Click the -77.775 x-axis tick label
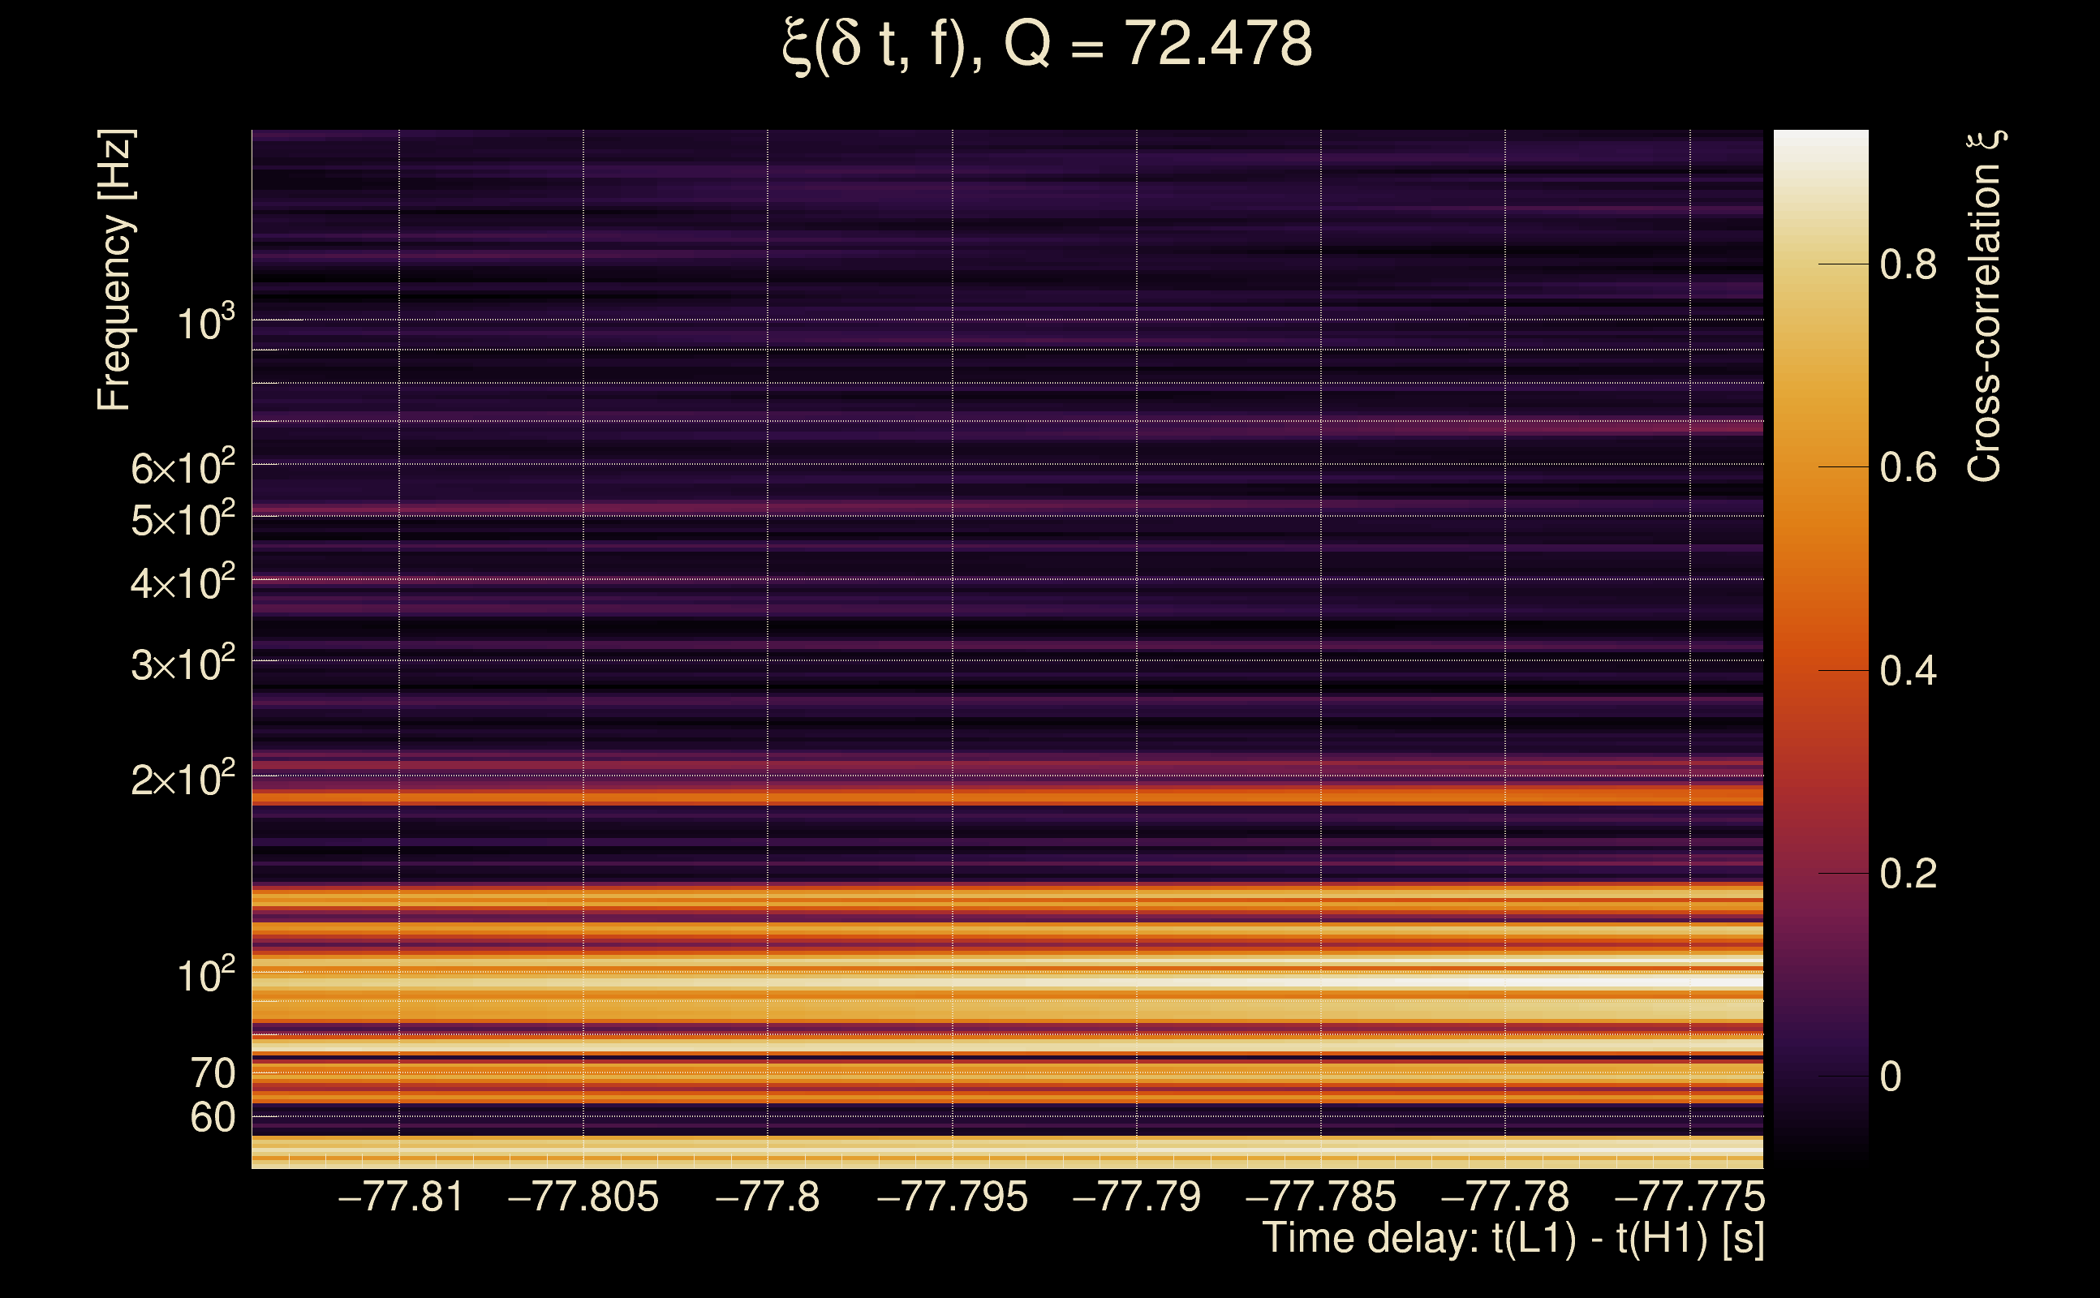 [x=1689, y=1197]
